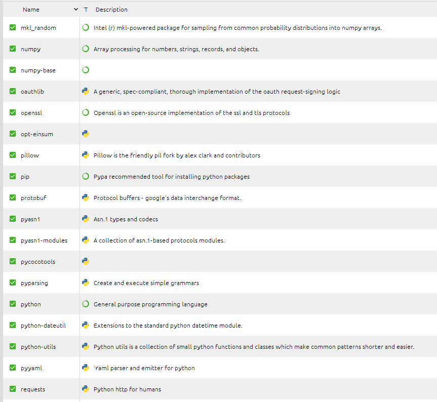This screenshot has width=437, height=402.
Task: Click the Python type icon for protobuf
Action: point(86,197)
